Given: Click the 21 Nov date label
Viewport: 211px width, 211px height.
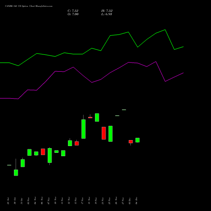Looking at the screenshot, I should pyautogui.click(x=103, y=200).
